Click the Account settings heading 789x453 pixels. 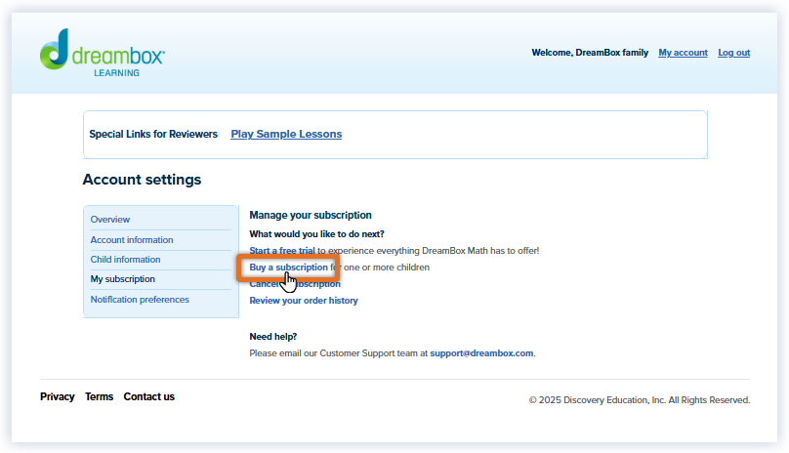(x=142, y=180)
